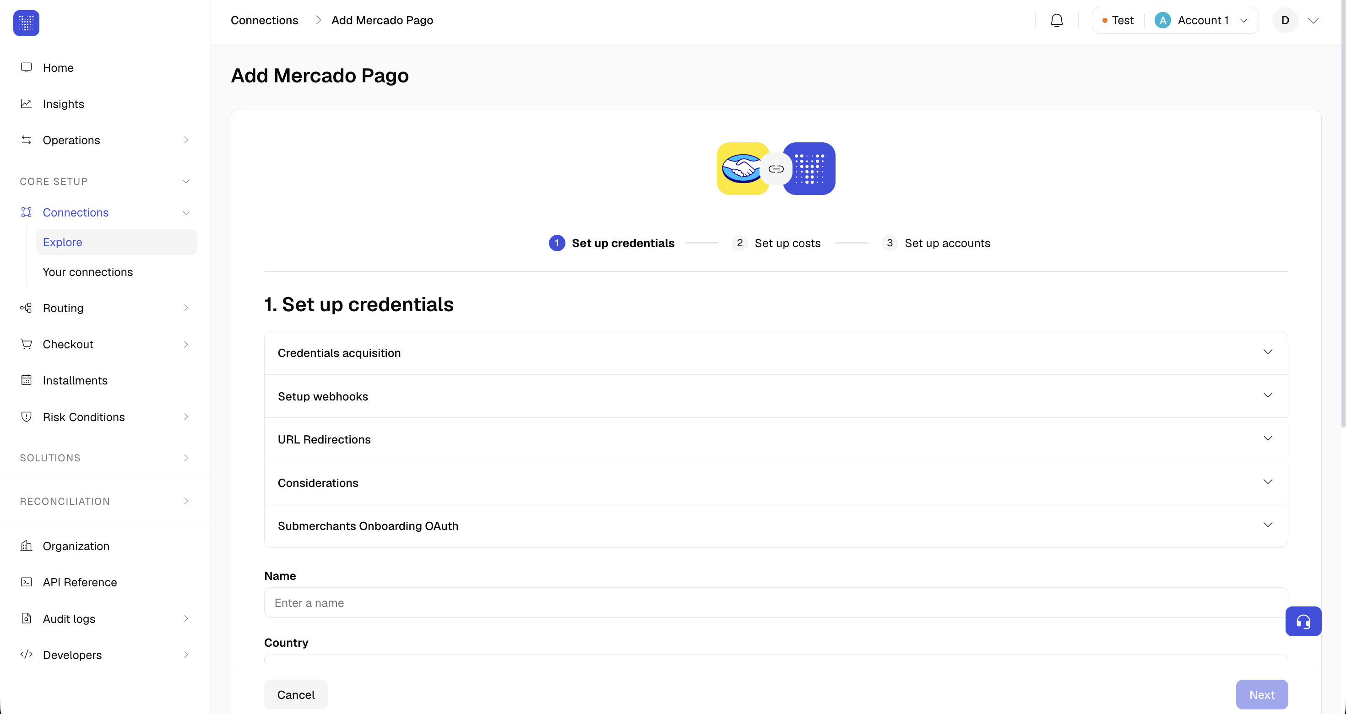Expand Setup webhooks section

776,396
